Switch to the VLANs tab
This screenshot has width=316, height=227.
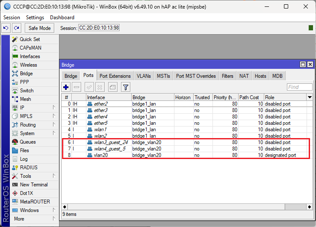(144, 76)
